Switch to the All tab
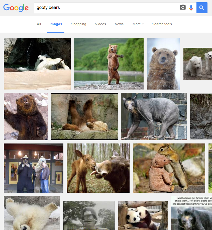Screen dimensions: 212x230 coord(39,24)
